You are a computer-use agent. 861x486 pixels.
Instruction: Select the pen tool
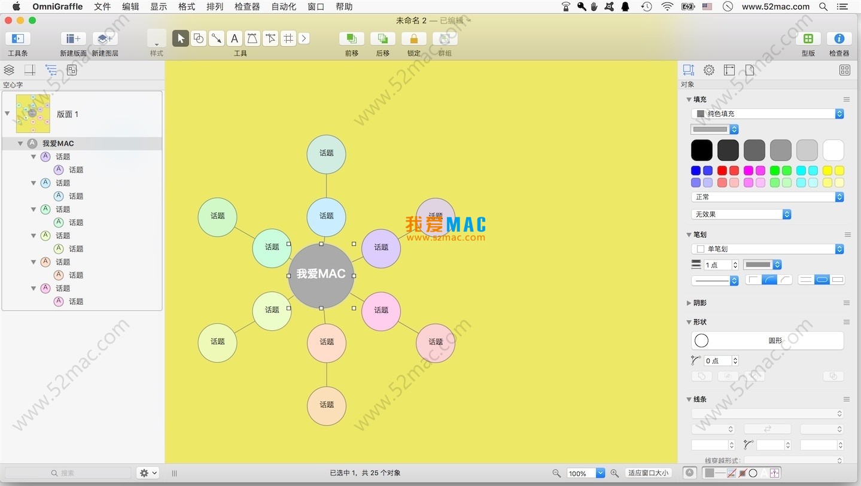(x=252, y=38)
